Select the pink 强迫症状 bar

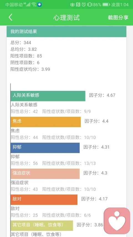45,174
